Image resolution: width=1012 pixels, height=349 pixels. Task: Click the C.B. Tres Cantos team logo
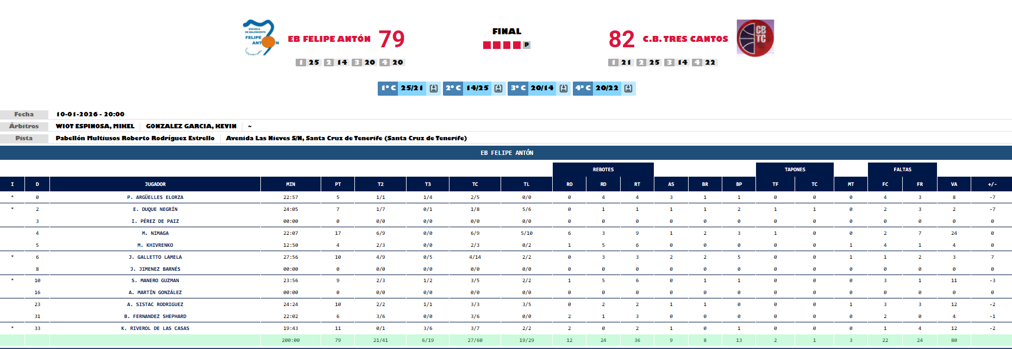pos(755,38)
